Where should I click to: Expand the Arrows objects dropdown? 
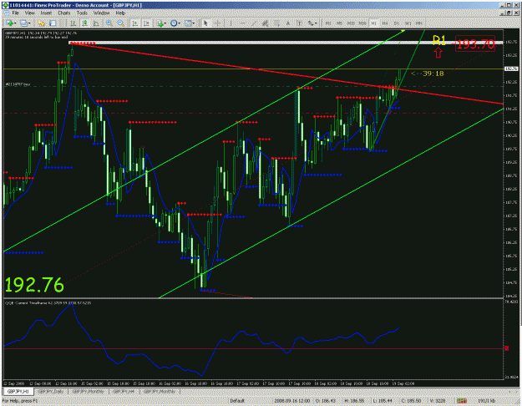[x=316, y=23]
